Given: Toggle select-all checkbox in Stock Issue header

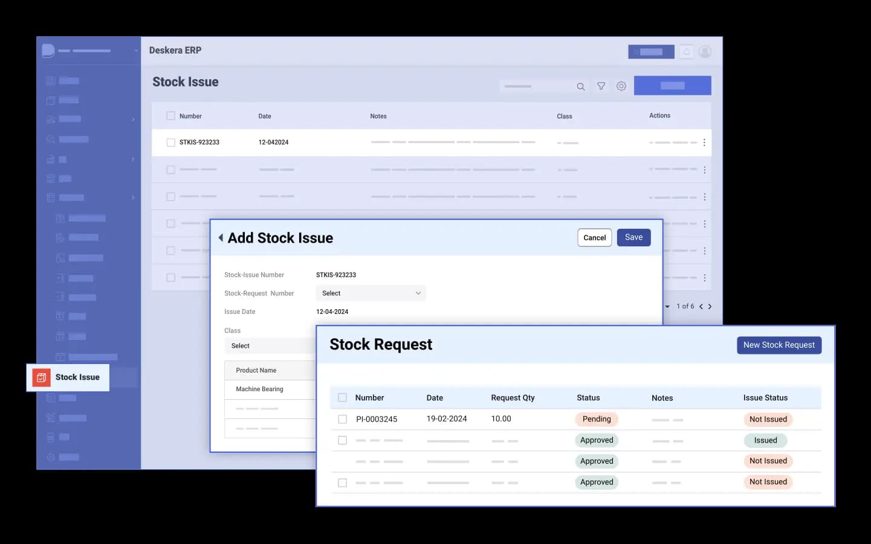Looking at the screenshot, I should click(x=170, y=116).
